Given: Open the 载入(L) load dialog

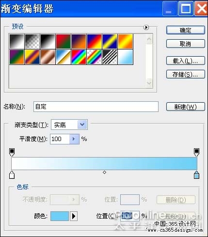Looking at the screenshot, I should [186, 61].
